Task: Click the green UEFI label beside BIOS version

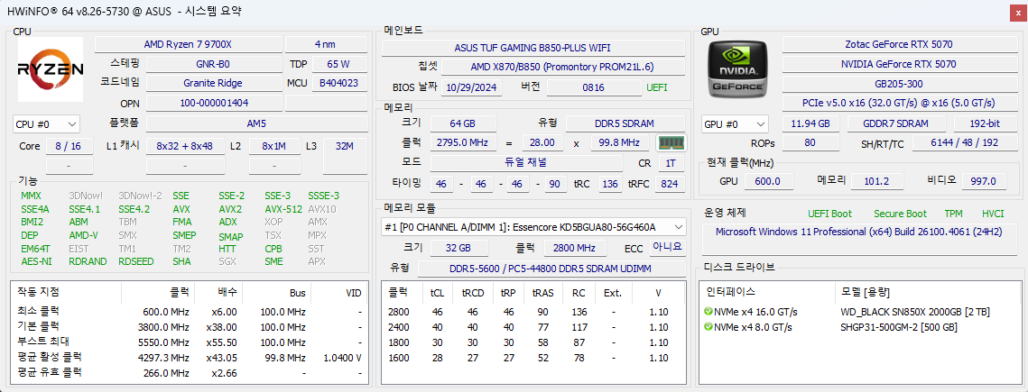Action: pos(659,87)
